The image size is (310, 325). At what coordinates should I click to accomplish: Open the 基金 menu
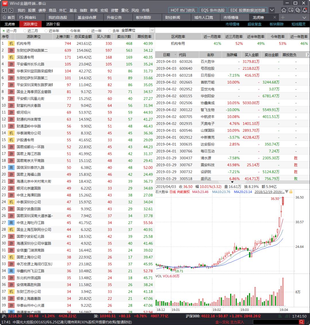click(x=73, y=10)
